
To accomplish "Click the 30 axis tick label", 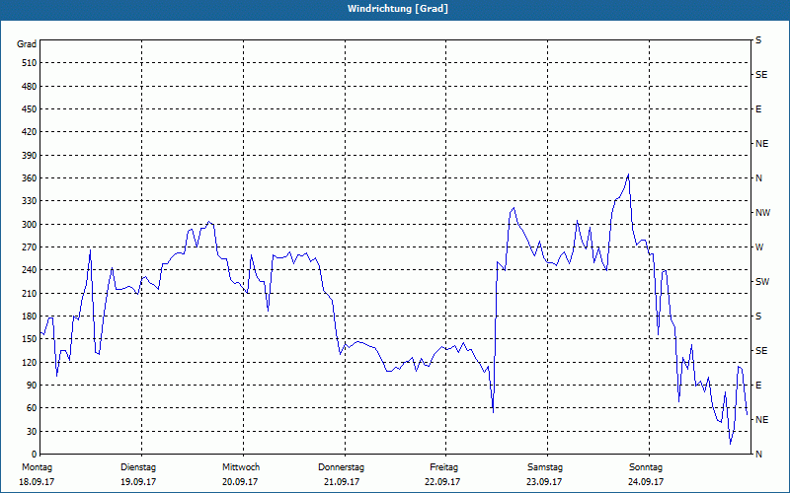I will (x=32, y=431).
